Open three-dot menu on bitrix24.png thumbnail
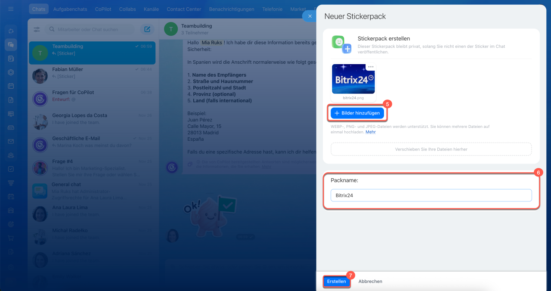Image resolution: width=551 pixels, height=291 pixels. (371, 67)
